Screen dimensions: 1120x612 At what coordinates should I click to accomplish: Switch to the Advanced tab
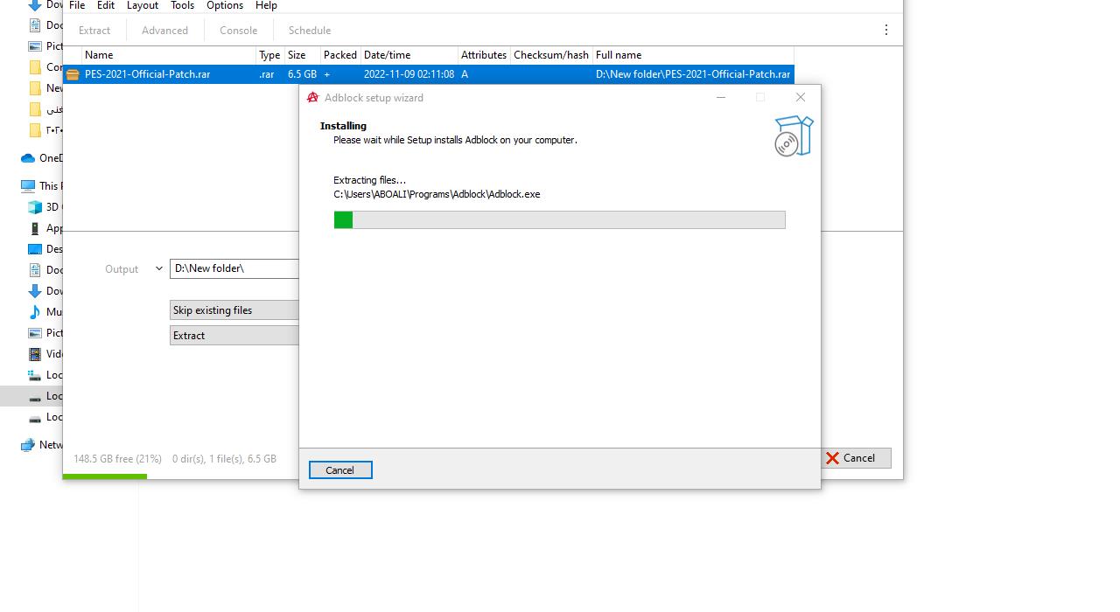[164, 31]
